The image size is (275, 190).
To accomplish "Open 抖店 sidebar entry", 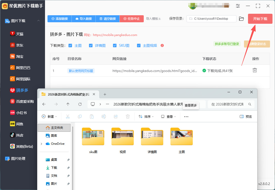I will point(17,135).
